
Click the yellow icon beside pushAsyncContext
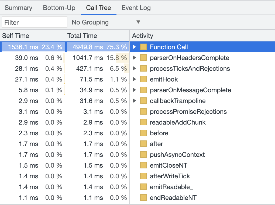point(143,155)
